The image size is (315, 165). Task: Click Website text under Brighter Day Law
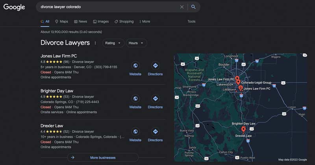135,107
